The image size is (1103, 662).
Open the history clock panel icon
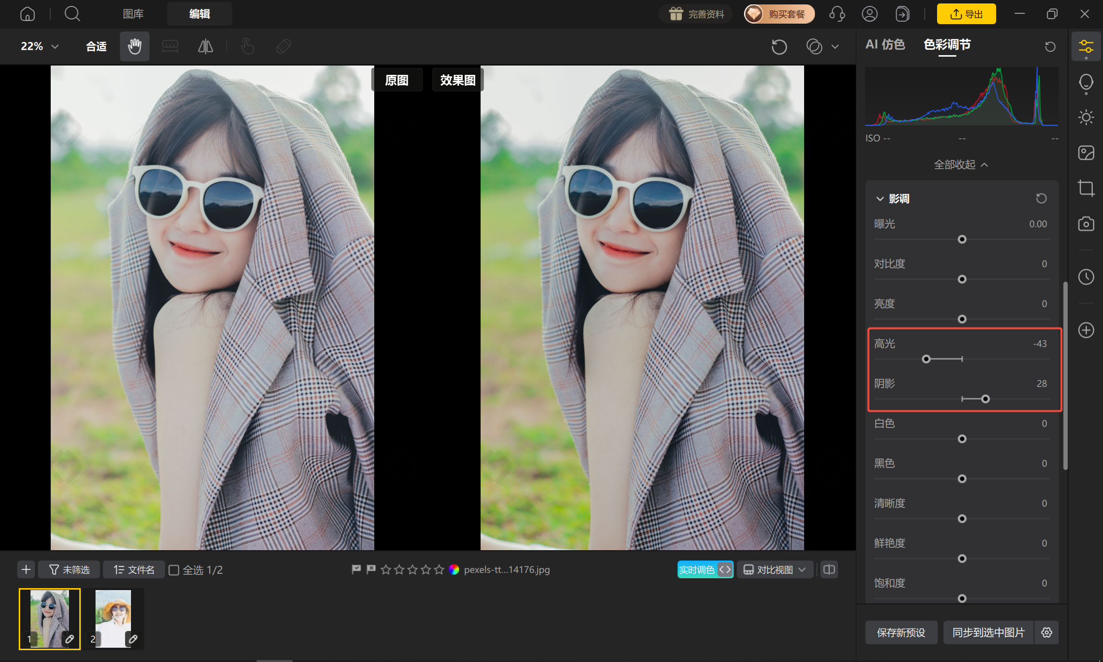click(1086, 277)
